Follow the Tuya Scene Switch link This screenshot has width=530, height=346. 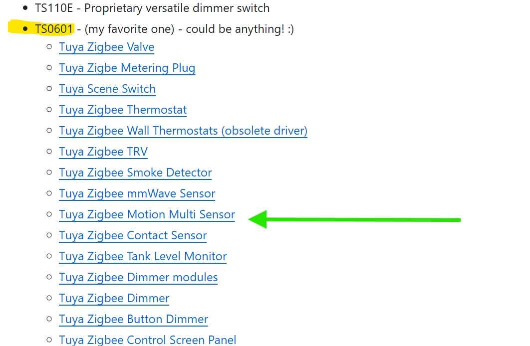coord(107,89)
